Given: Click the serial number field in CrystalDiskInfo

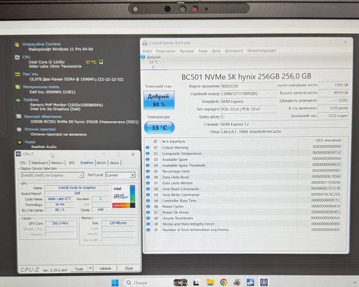Looking at the screenshot, I should (x=249, y=94).
